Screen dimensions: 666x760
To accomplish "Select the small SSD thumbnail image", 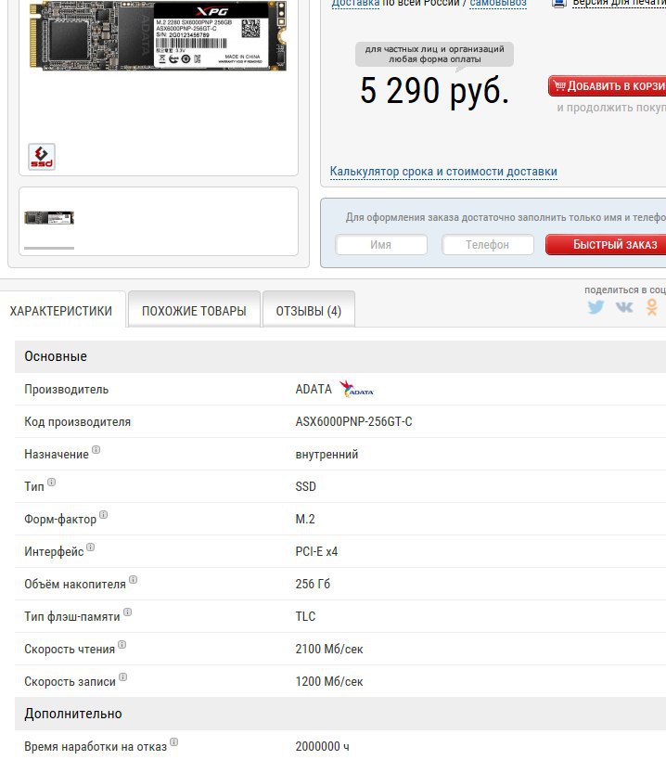I will tap(49, 218).
